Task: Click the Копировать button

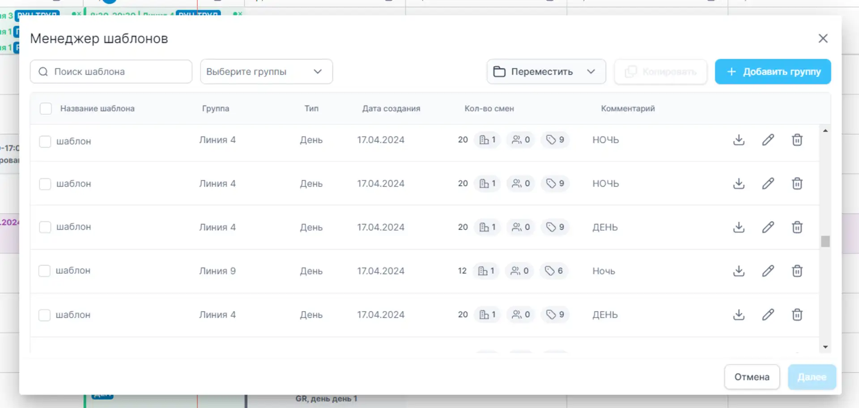Action: tap(661, 72)
